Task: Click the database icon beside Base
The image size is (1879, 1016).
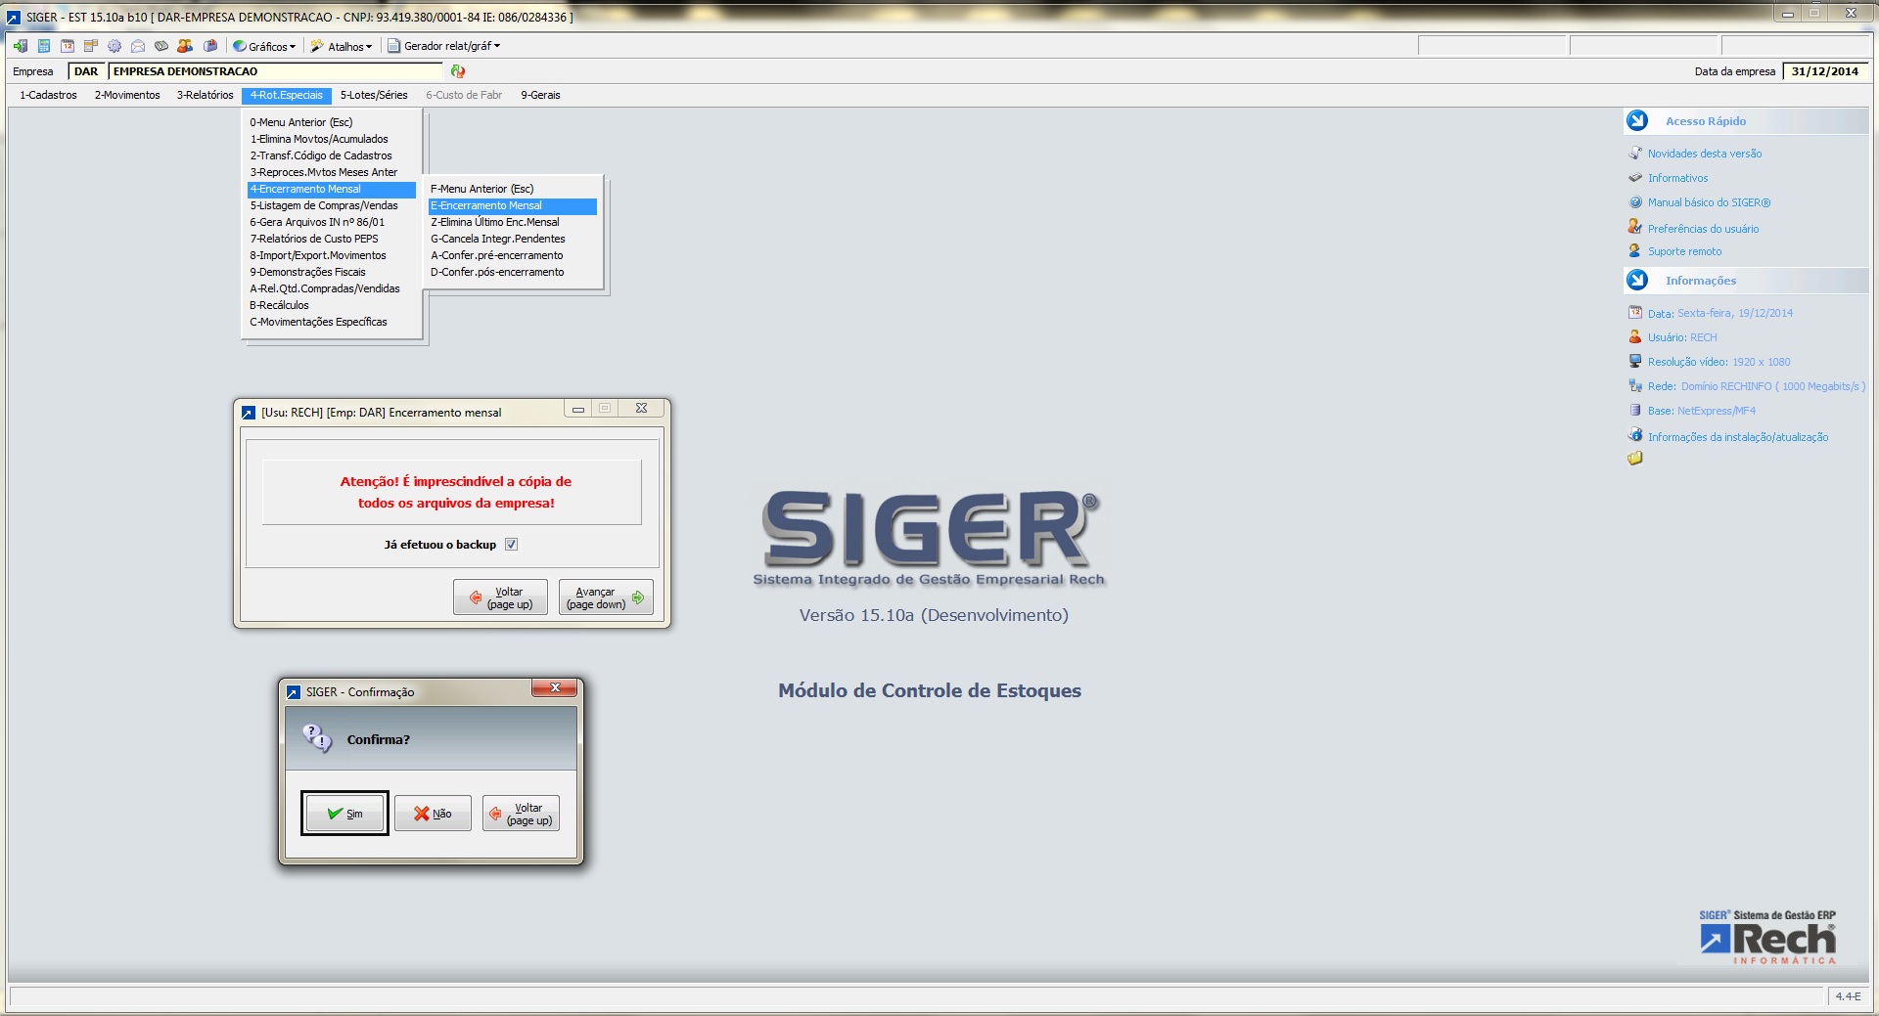Action: point(1635,410)
